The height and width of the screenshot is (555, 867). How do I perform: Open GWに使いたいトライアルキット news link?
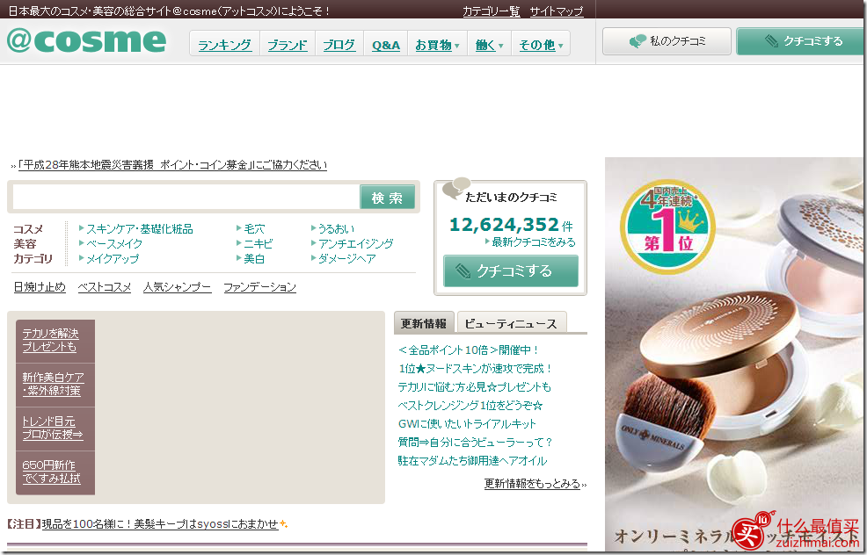click(467, 423)
